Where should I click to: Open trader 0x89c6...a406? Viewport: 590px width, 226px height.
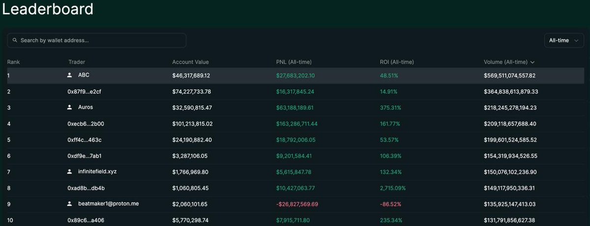pos(85,221)
